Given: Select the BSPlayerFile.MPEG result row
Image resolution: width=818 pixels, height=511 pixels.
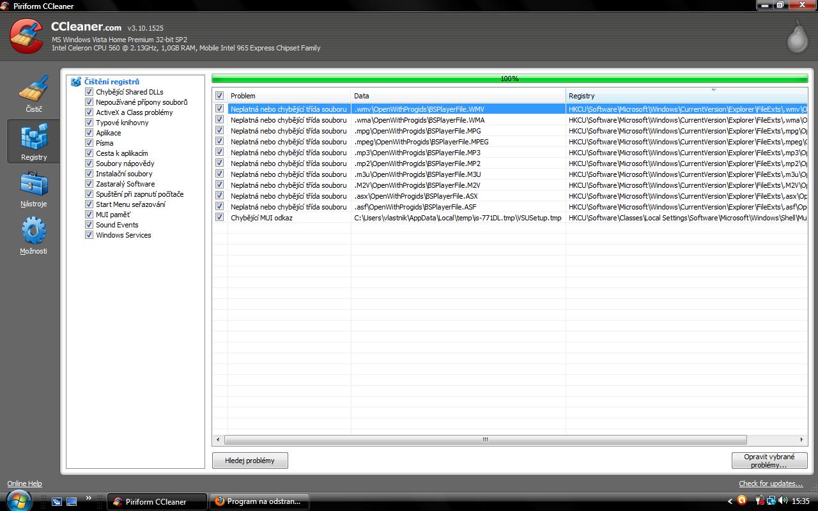Looking at the screenshot, I should pyautogui.click(x=510, y=142).
